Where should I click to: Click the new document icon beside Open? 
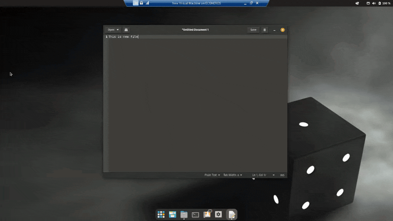pyautogui.click(x=126, y=30)
